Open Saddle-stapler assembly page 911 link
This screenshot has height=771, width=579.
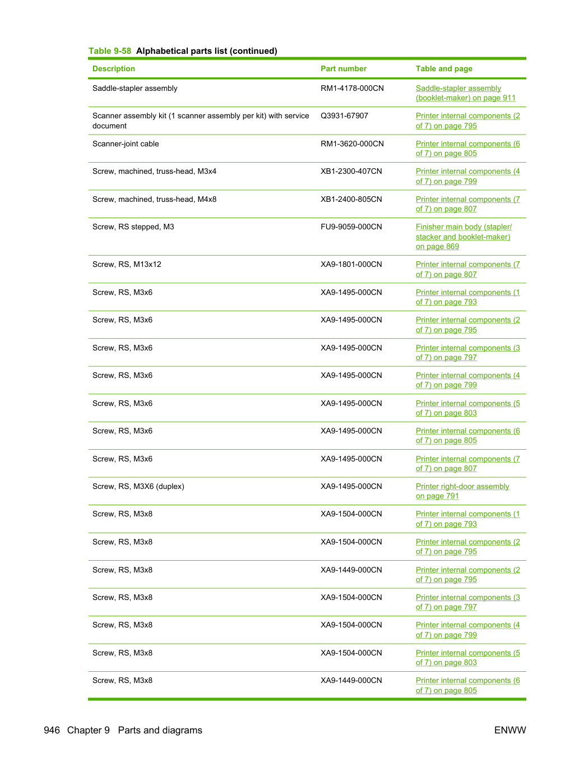[465, 93]
